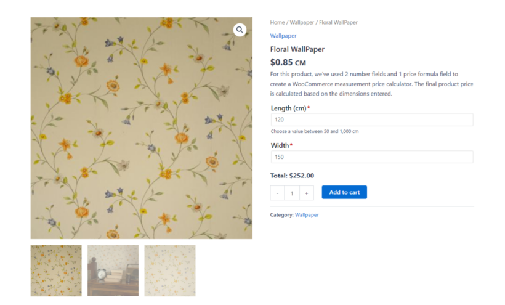Select the room scene thumbnail with clock
This screenshot has width=505, height=305.
[113, 270]
